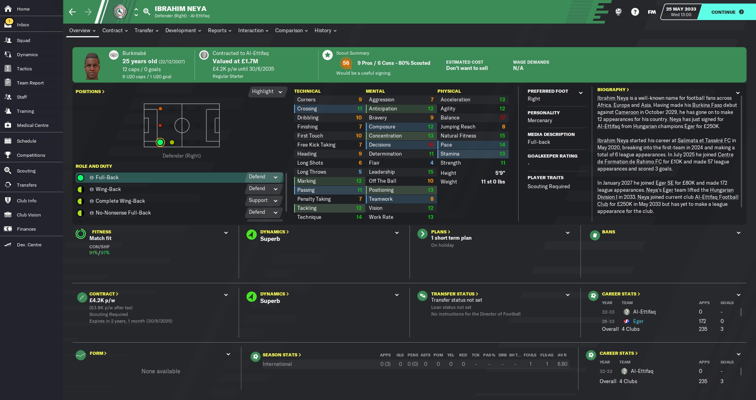Select the No-Nonsense Full-Back role indicator
Screen dimensions: 756x400
(81, 213)
